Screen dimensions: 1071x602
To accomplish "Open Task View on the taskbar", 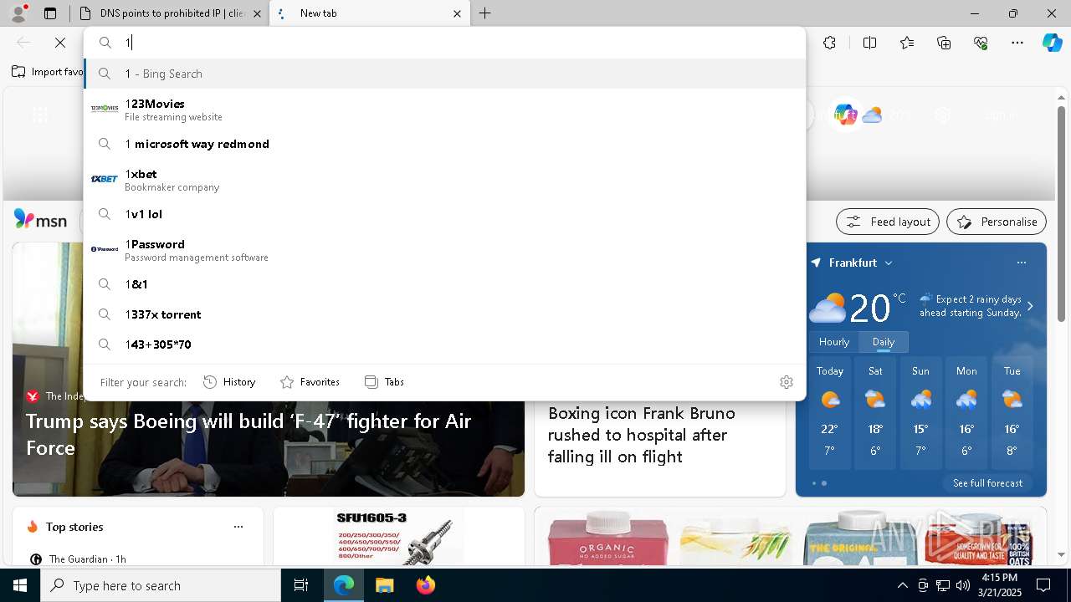I will [301, 585].
